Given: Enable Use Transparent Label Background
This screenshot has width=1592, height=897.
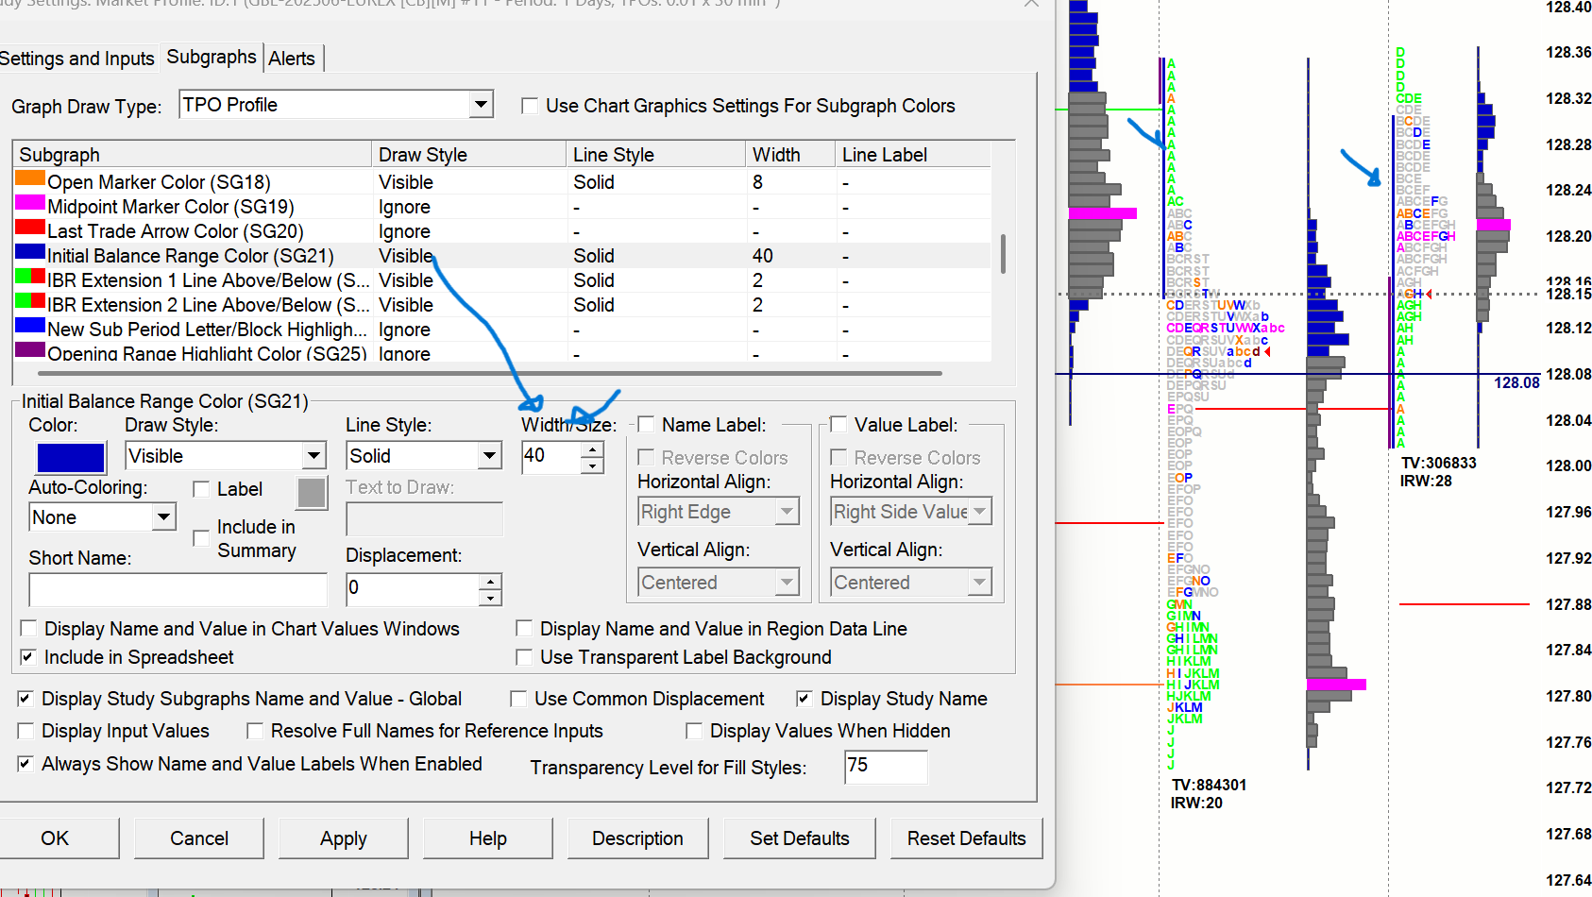Looking at the screenshot, I should pos(524,657).
